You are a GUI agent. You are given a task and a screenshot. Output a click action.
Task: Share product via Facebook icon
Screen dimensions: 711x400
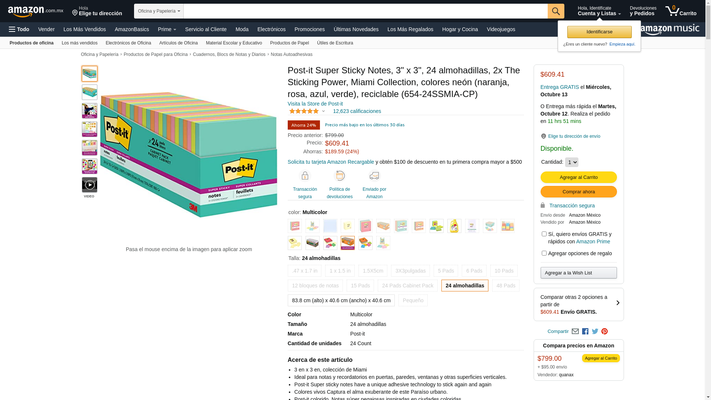coord(585,331)
